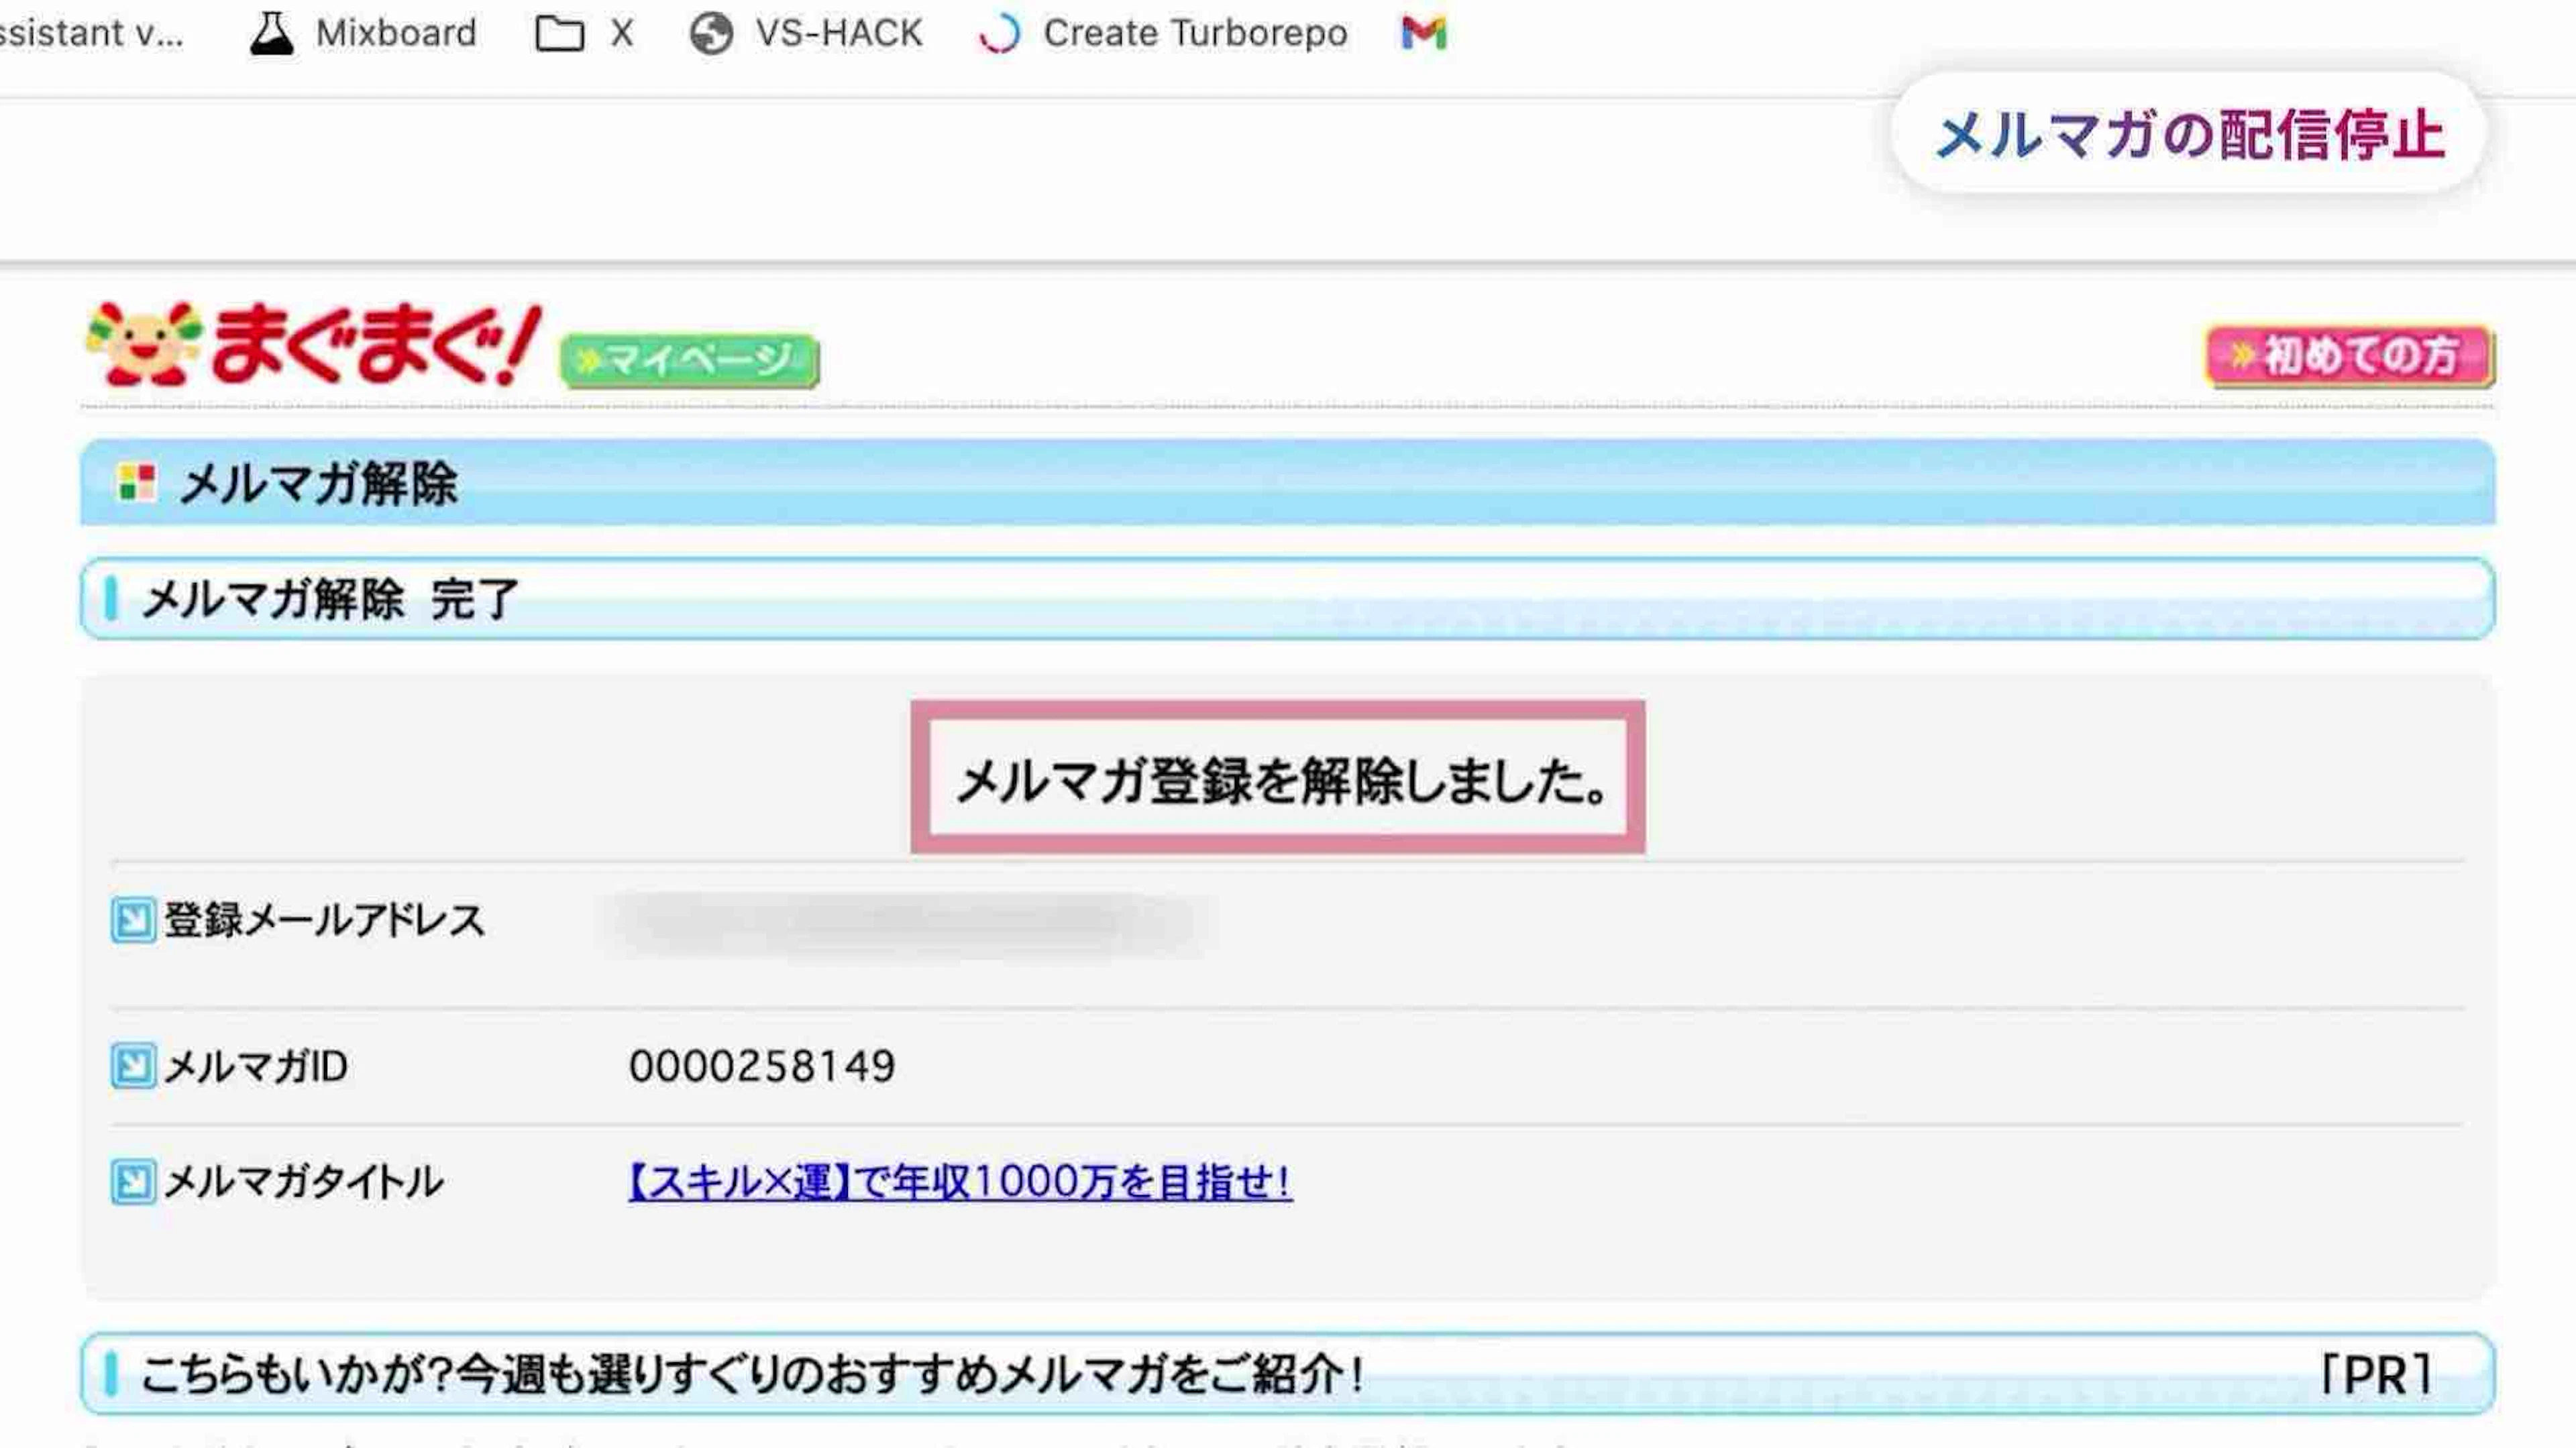Click the メルマガID number 0000258149
The width and height of the screenshot is (2576, 1448).
tap(761, 1066)
